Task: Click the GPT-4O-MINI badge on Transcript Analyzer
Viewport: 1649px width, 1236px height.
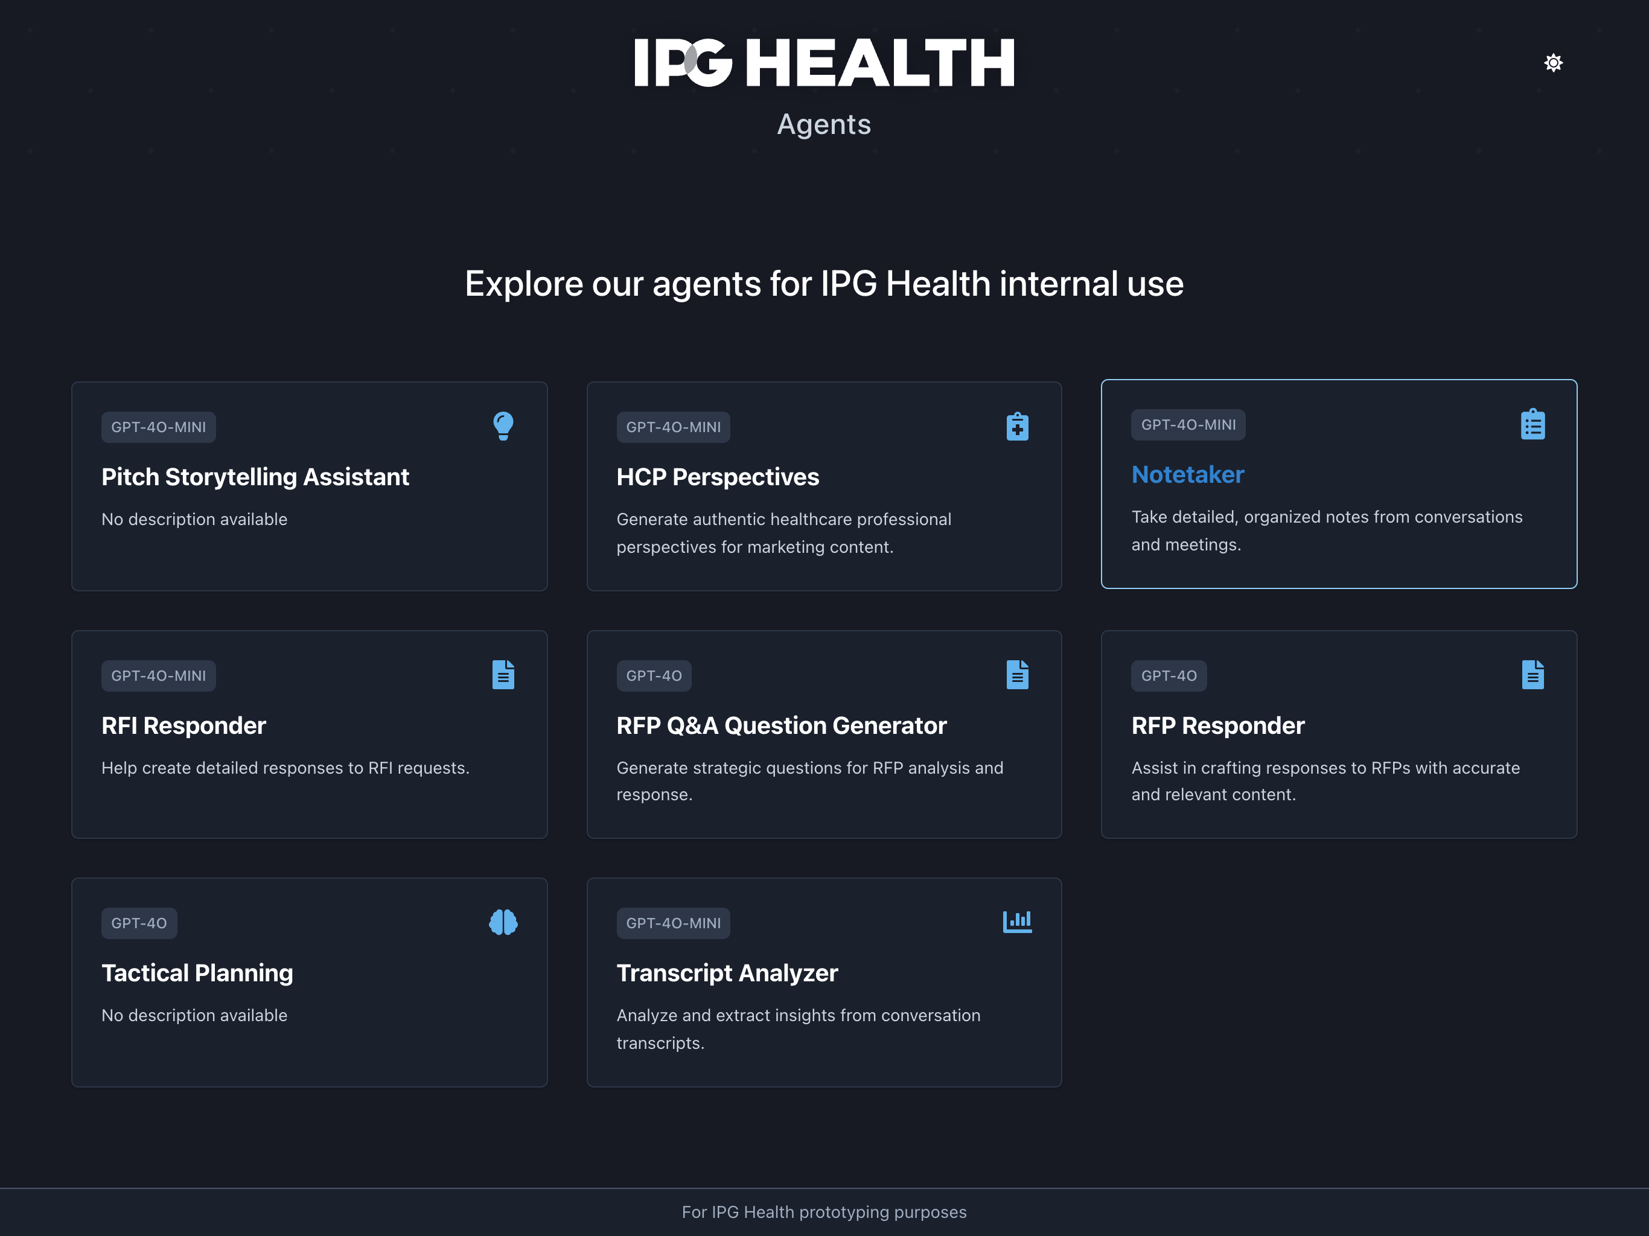Action: point(673,923)
